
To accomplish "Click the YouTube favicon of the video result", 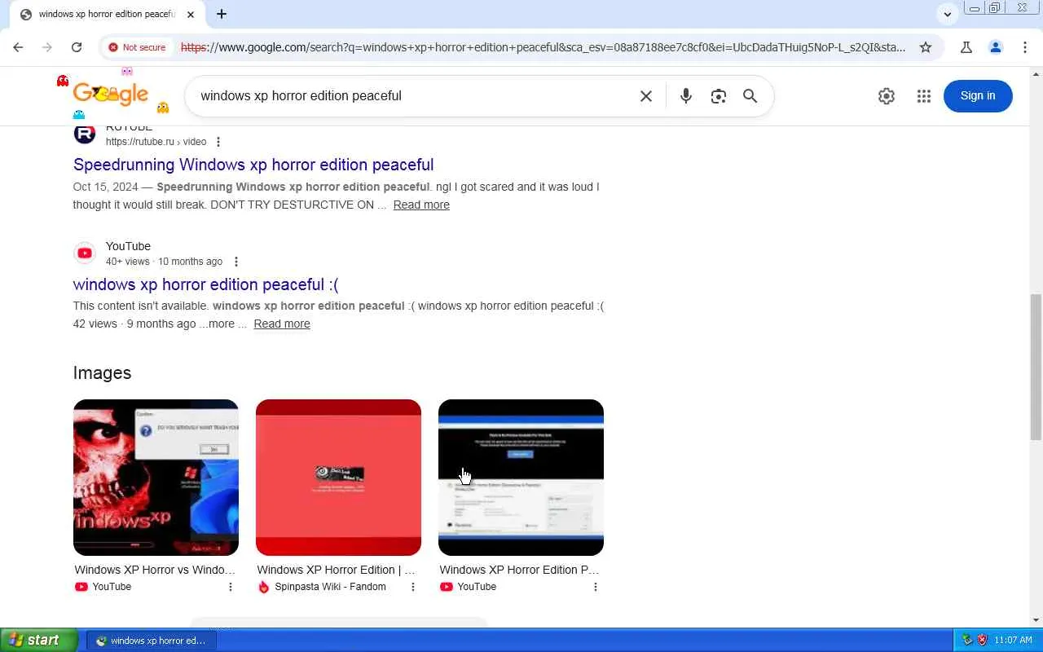I will tap(85, 253).
